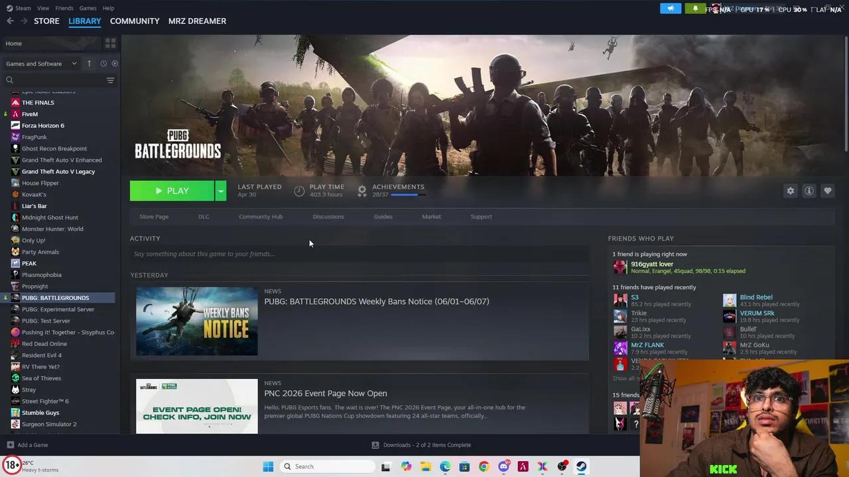Go back with the navigation arrow

point(10,21)
